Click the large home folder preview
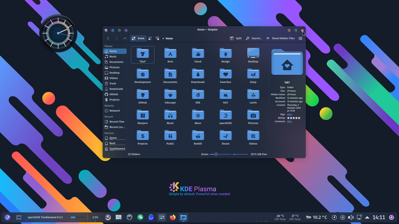Screen dimensions: 399x224 click(x=287, y=63)
